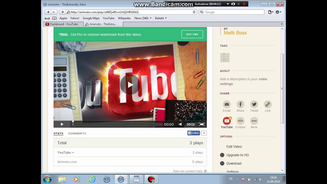Viewport: 327px width, 184px height.
Task: Open Windows Explorer from taskbar
Action: tap(62, 179)
